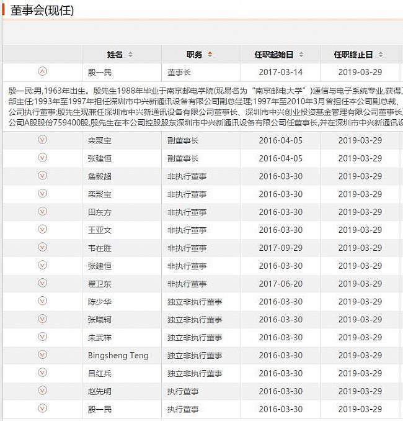The height and width of the screenshot is (421, 403).
Task: Click the name 詹毅超
Action: (x=99, y=177)
